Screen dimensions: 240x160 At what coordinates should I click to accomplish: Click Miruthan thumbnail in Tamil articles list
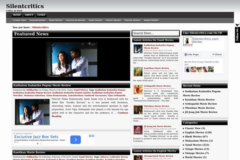click(x=138, y=110)
